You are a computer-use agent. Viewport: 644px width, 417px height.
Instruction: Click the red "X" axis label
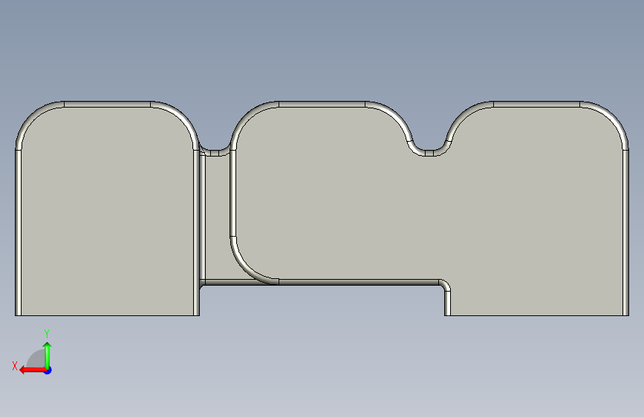[x=15, y=366]
